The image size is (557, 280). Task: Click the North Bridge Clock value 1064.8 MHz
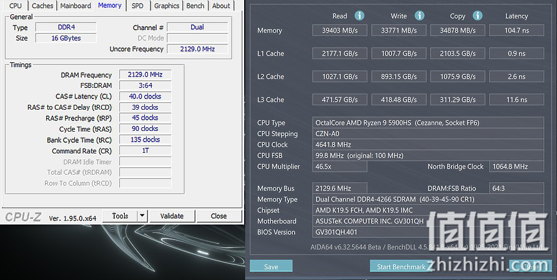(x=516, y=167)
